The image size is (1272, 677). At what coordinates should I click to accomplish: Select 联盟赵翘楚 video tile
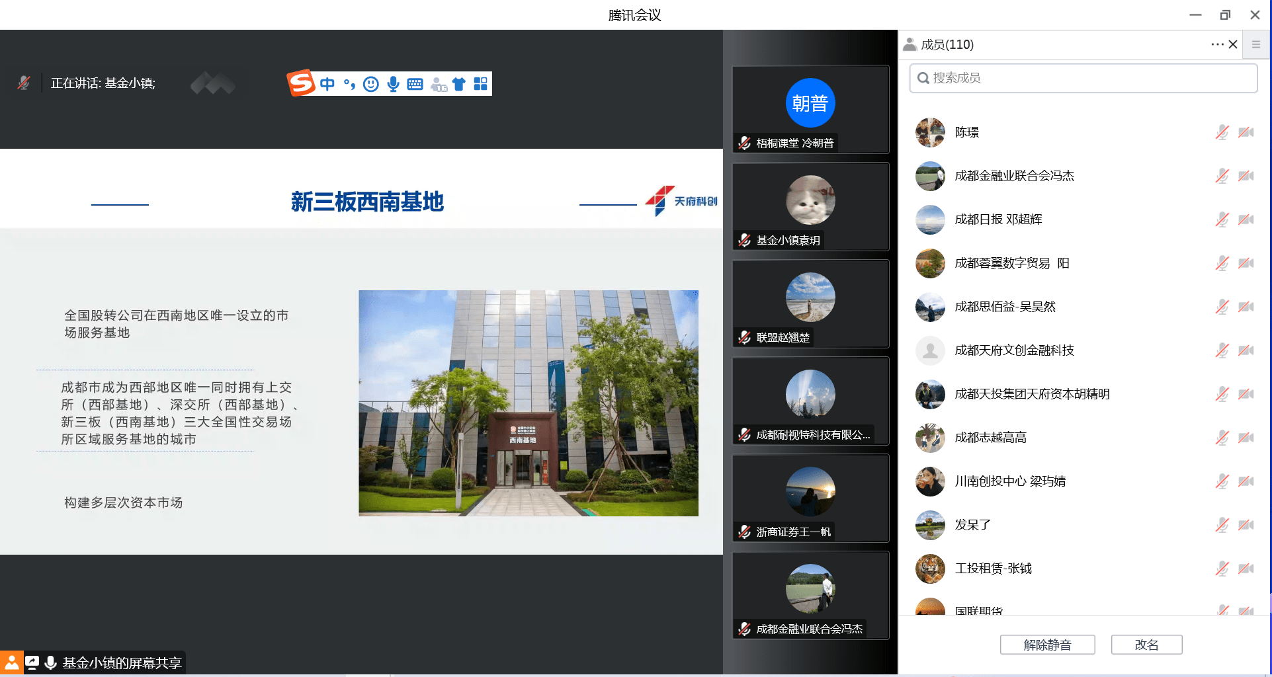coord(810,304)
